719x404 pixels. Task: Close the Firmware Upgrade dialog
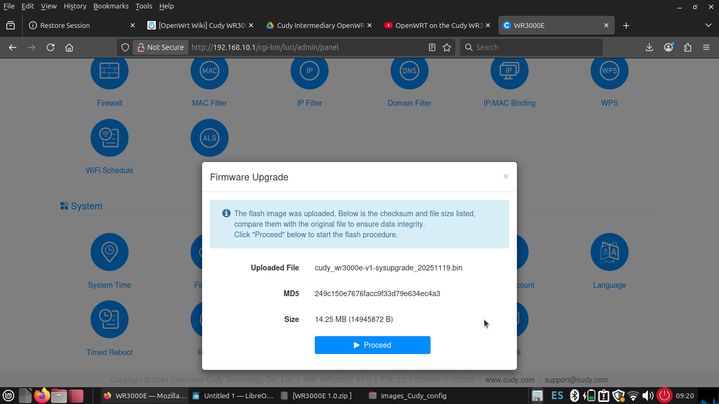(505, 177)
